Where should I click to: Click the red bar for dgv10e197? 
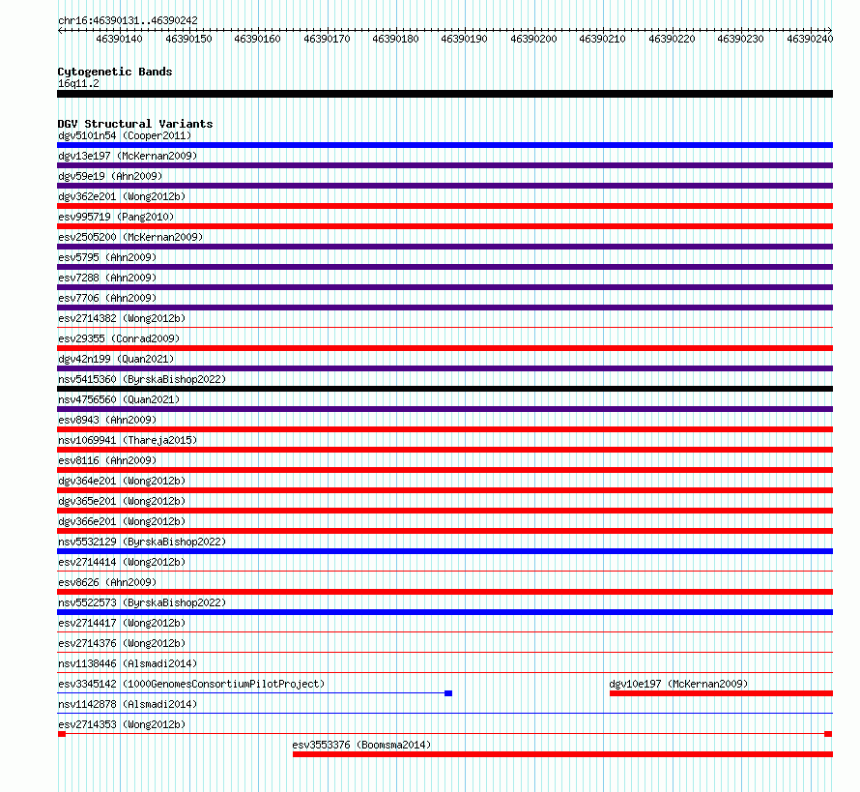point(721,693)
